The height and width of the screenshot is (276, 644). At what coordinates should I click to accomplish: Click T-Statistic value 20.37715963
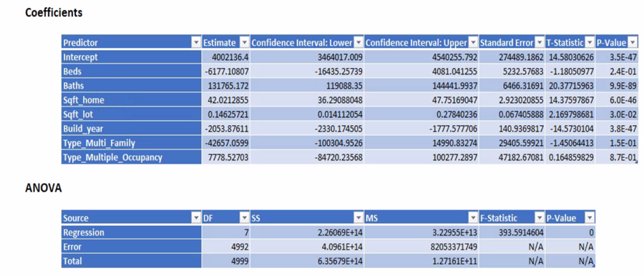click(x=570, y=86)
